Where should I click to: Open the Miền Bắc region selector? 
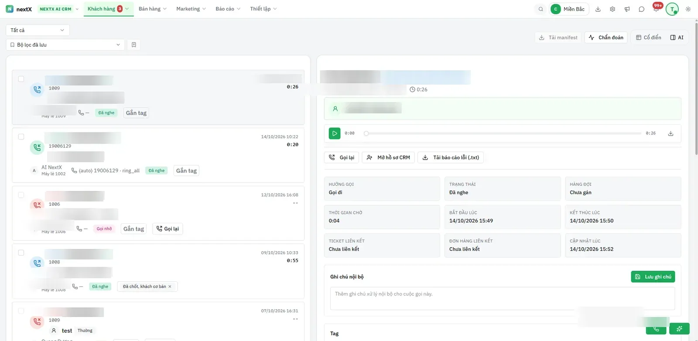pos(569,9)
